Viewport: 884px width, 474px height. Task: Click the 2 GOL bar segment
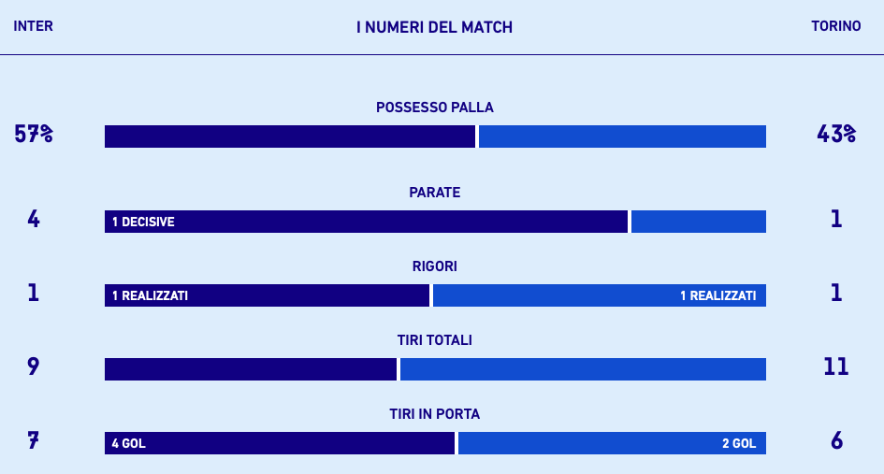pyautogui.click(x=612, y=443)
